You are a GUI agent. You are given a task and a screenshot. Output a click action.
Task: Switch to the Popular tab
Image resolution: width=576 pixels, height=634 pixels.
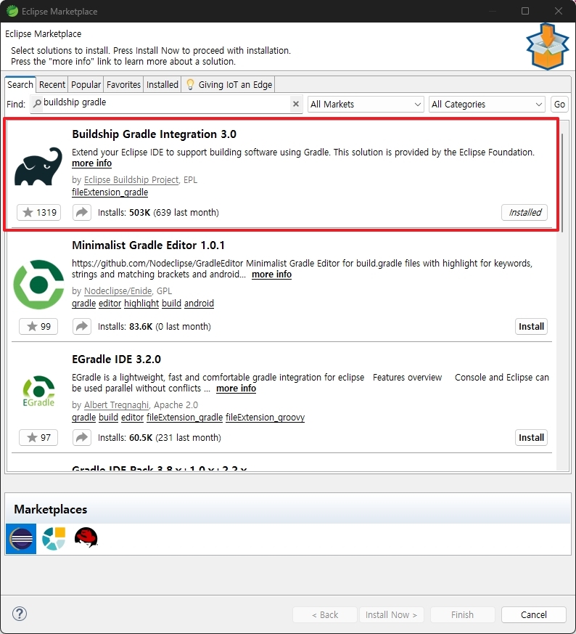[86, 84]
